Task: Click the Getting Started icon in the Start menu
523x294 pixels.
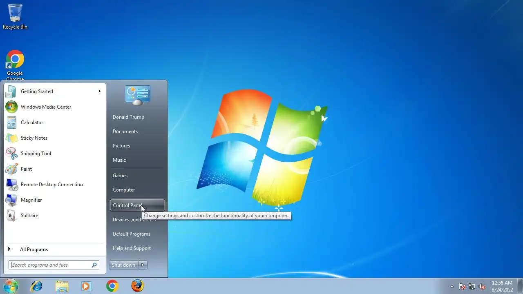Action: coord(11,91)
